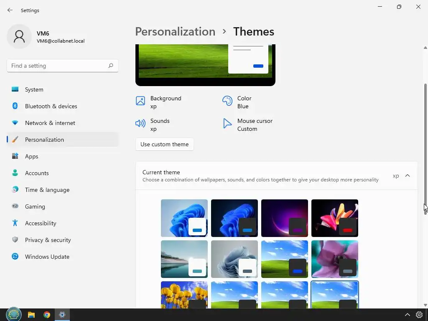Open Network & internet settings
The height and width of the screenshot is (321, 428).
(63, 123)
